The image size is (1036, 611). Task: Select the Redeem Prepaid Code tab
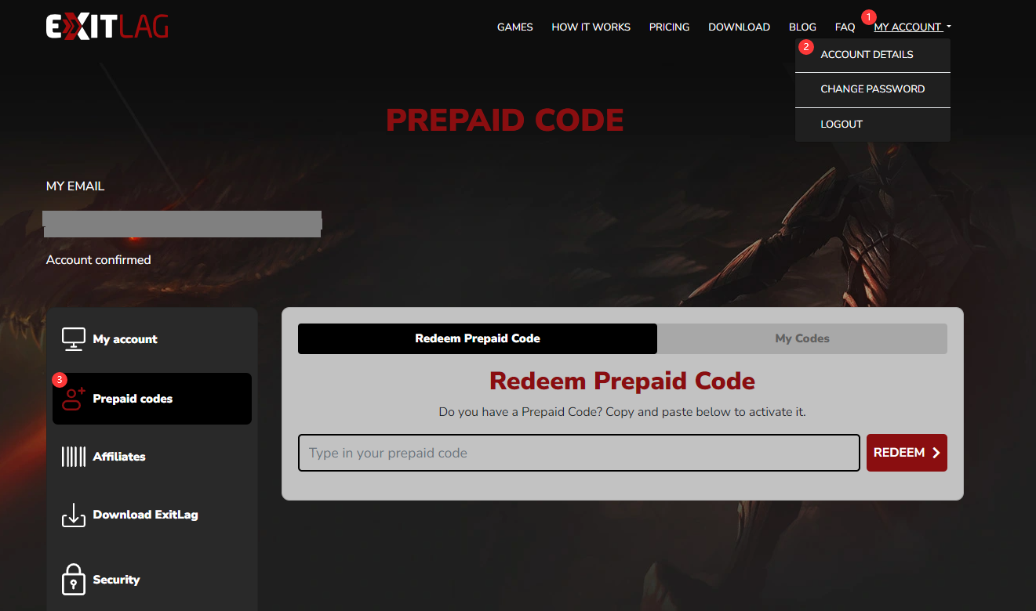[x=478, y=338]
